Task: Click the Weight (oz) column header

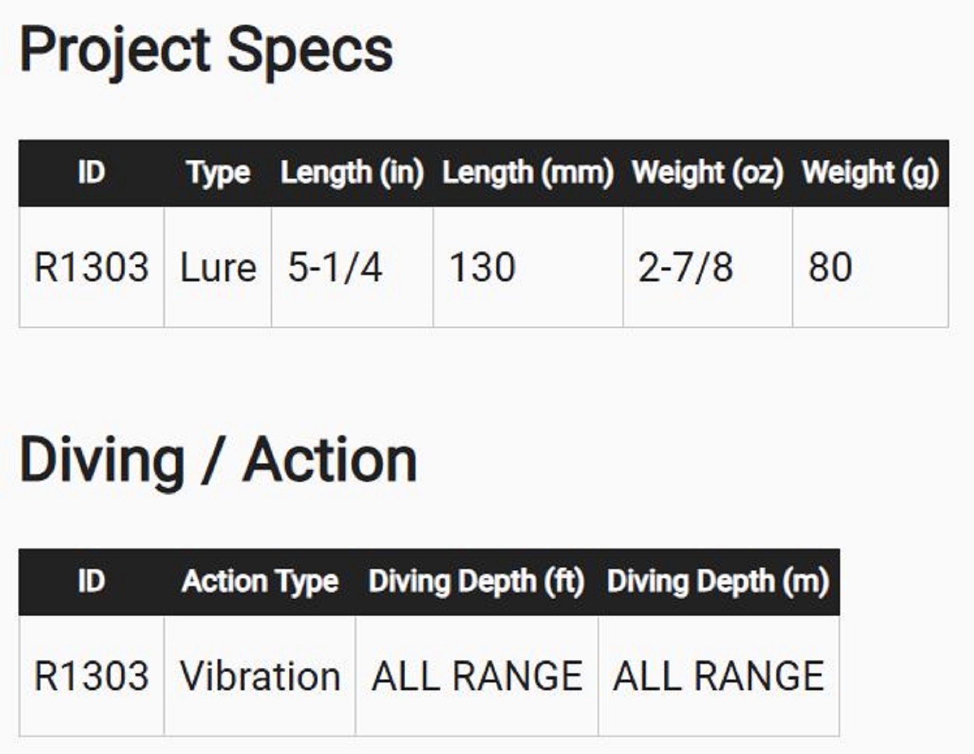Action: click(x=707, y=173)
